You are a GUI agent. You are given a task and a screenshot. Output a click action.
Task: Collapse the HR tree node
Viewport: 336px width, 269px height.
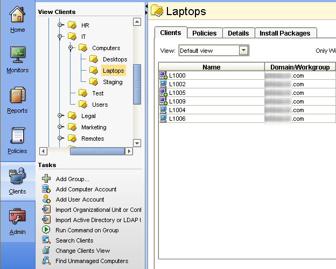click(60, 25)
